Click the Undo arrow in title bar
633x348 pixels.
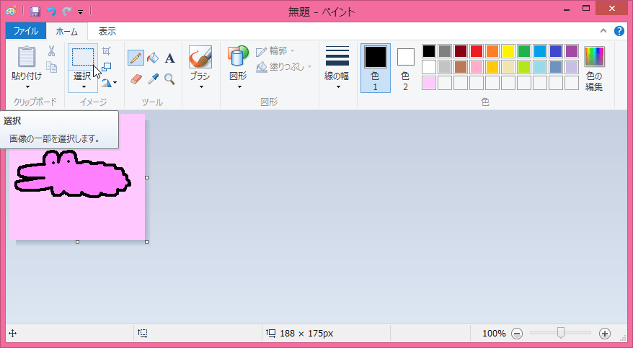click(x=51, y=11)
